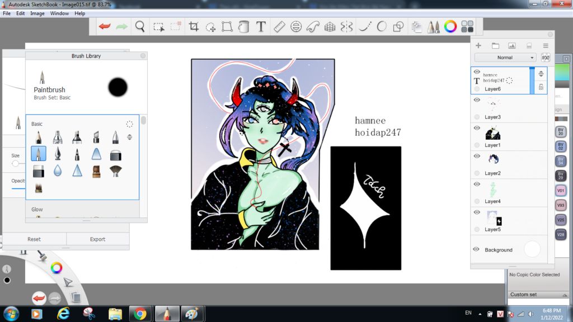Add a new layer with plus icon
The width and height of the screenshot is (573, 322).
tap(478, 45)
